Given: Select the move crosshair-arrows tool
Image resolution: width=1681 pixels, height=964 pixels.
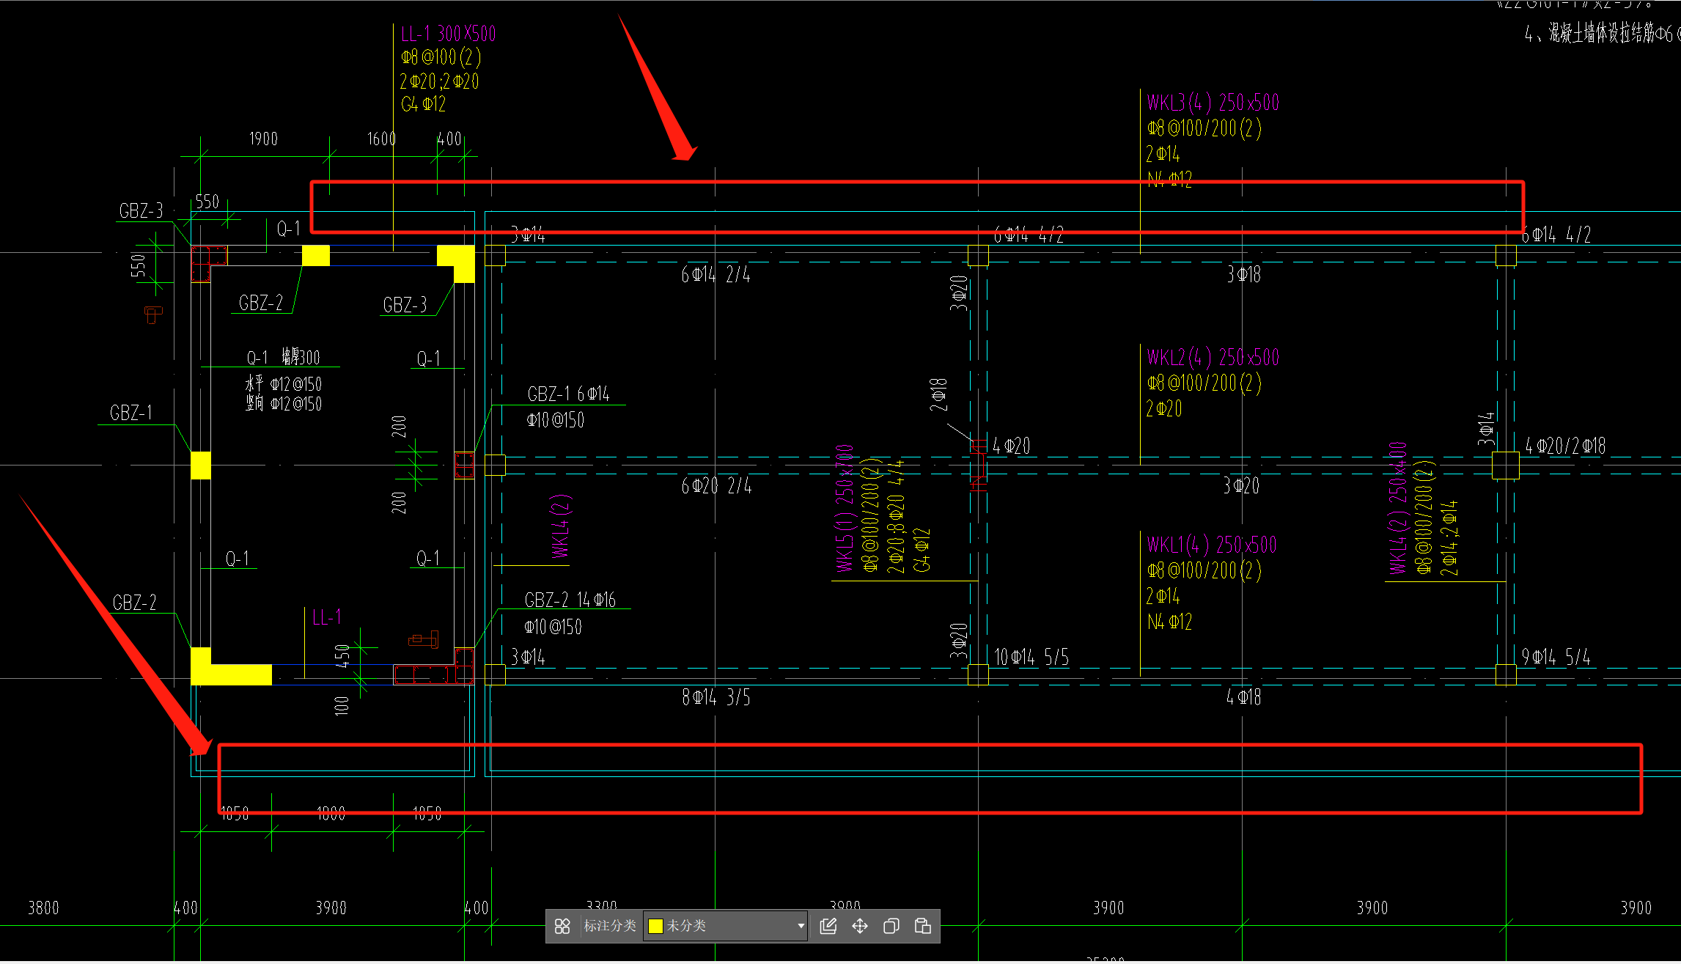Looking at the screenshot, I should click(x=860, y=926).
